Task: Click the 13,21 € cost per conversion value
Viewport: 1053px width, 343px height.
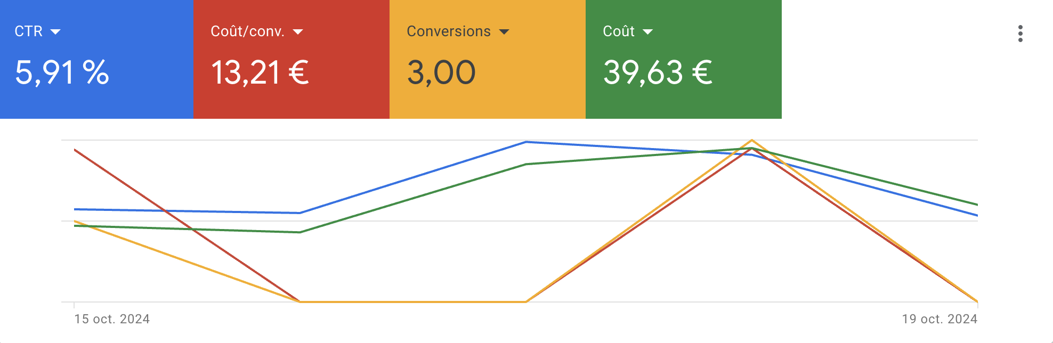Action: click(x=260, y=72)
